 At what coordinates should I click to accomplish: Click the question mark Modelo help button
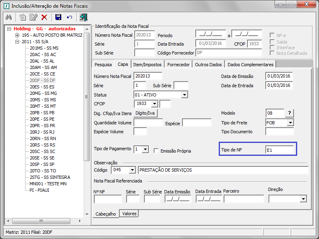point(289,113)
